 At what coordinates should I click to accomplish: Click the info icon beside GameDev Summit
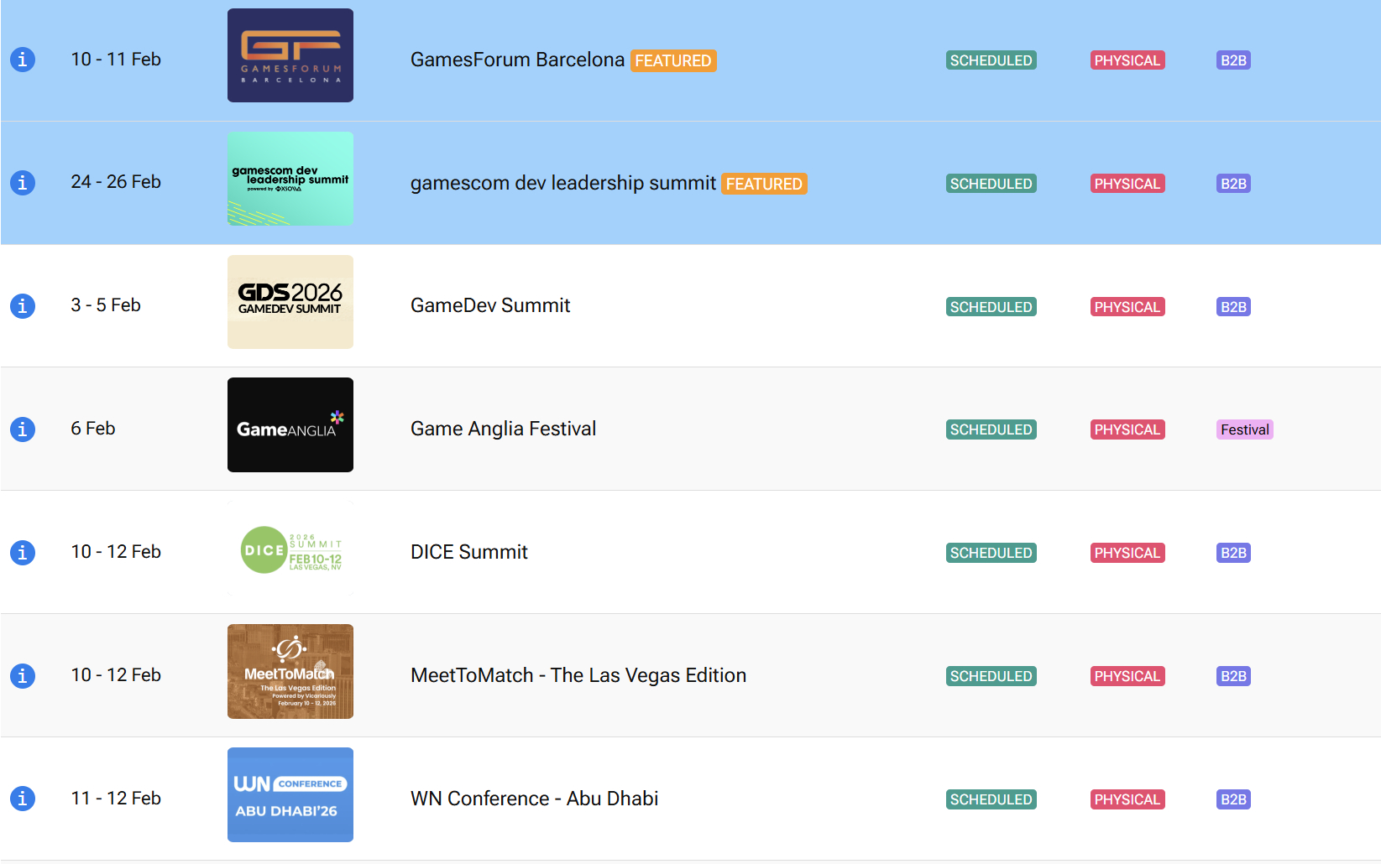pos(23,306)
